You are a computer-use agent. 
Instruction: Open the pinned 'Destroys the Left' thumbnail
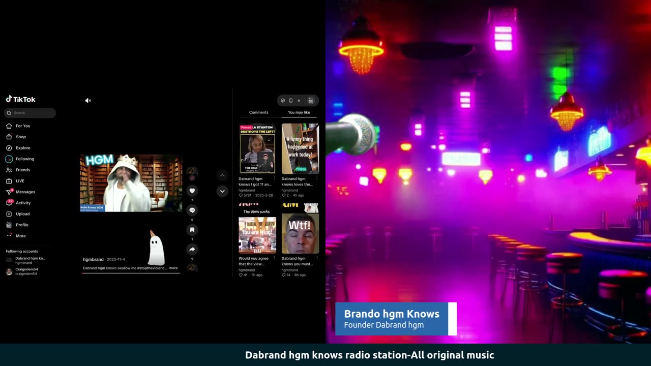(257, 149)
